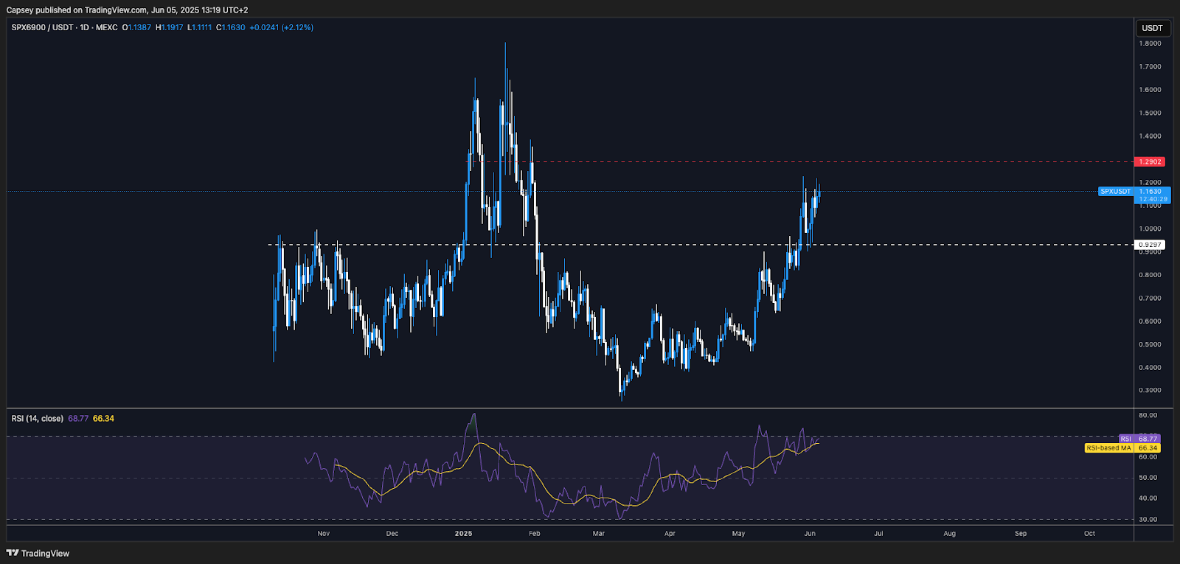Click the Oct label on time axis
The image size is (1180, 564).
point(1089,533)
